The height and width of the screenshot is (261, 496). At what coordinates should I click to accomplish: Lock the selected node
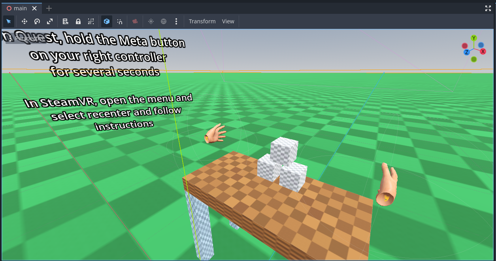[78, 21]
